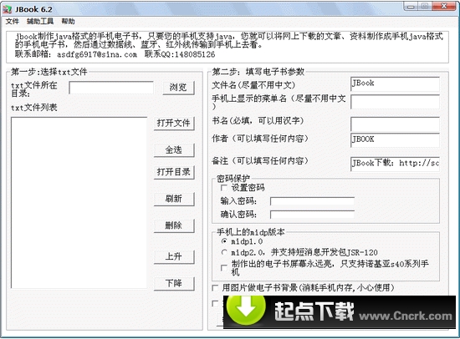Enable the 屏幕永远亮 Nokia s40 checkbox

coord(224,268)
